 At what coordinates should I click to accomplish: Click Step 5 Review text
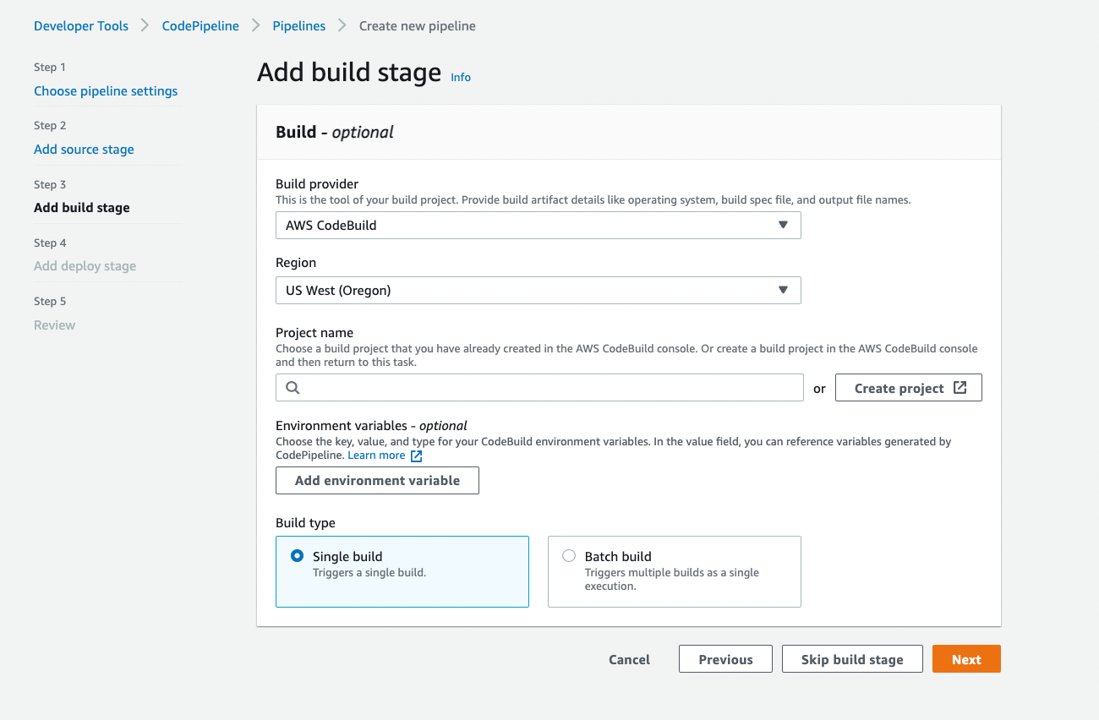tap(54, 325)
